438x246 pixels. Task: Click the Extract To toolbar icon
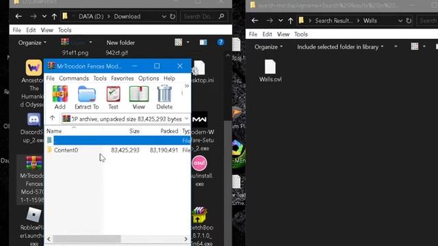87,98
